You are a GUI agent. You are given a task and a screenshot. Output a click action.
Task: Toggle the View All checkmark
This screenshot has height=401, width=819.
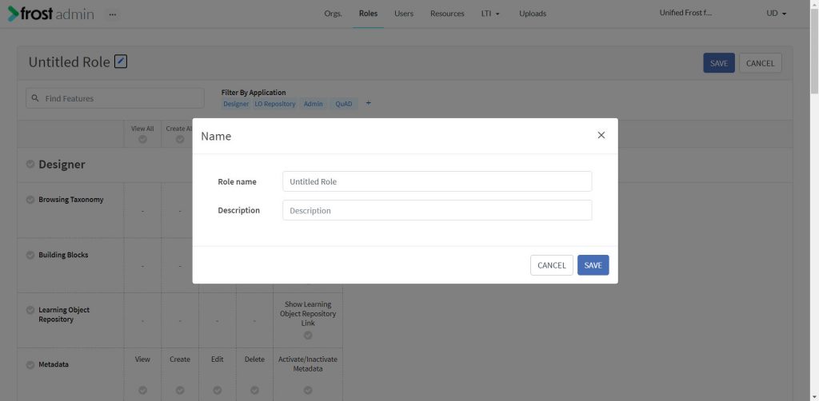coord(142,139)
